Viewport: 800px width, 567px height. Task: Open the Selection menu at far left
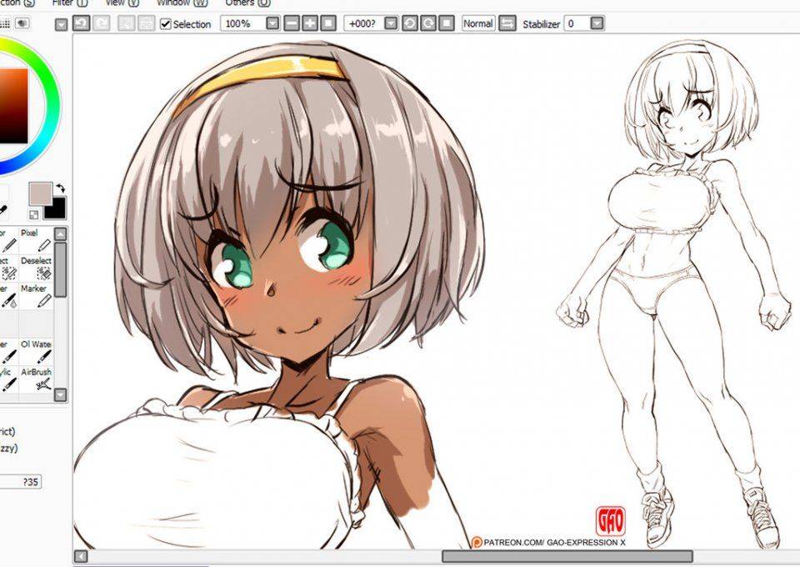click(17, 3)
